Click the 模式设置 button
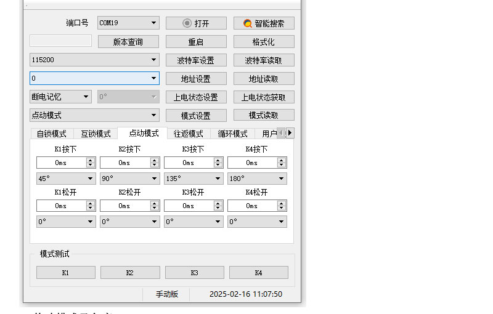 click(x=196, y=116)
